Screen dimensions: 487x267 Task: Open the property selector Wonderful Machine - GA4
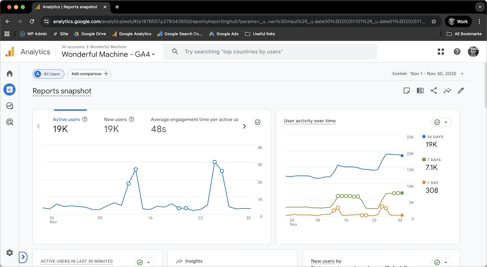(108, 54)
